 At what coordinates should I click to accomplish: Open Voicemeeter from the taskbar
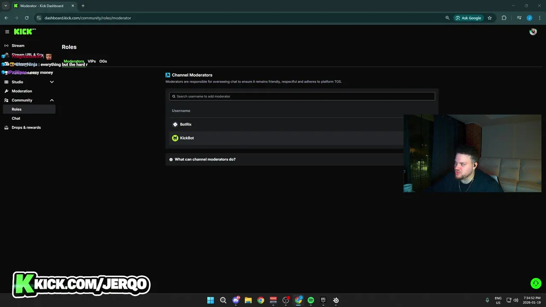(273, 300)
